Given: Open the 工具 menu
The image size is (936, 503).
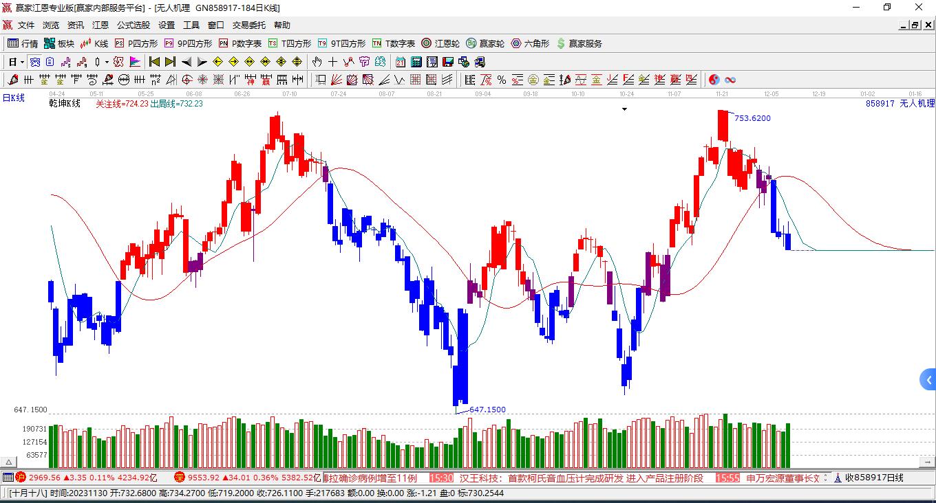Looking at the screenshot, I should pos(191,25).
